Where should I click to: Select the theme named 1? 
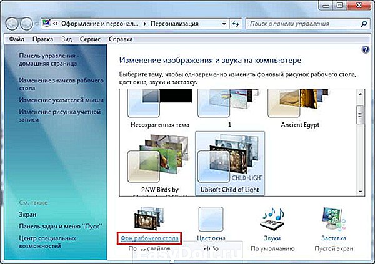click(x=229, y=109)
